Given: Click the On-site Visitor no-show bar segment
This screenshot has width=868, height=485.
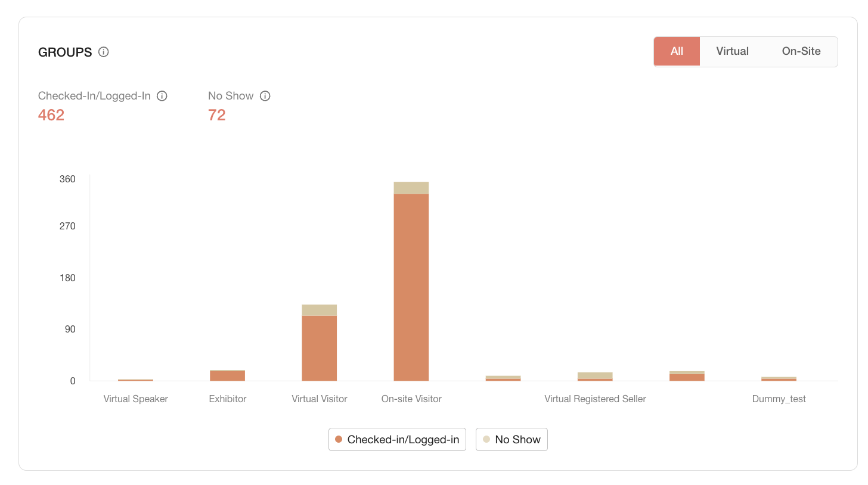Looking at the screenshot, I should (411, 188).
